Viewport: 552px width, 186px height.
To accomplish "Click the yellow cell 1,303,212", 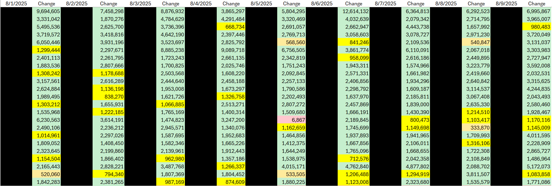I will point(46,104).
